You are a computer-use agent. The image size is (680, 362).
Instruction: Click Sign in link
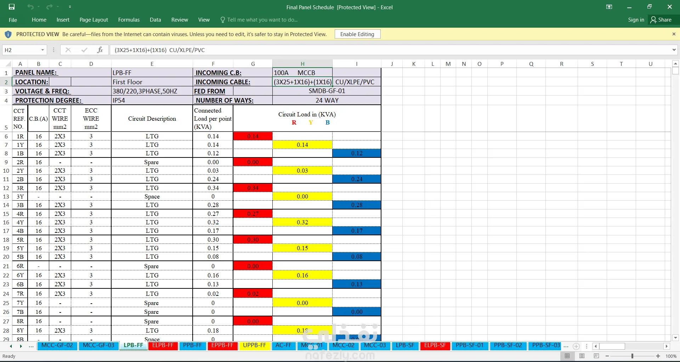click(x=636, y=20)
